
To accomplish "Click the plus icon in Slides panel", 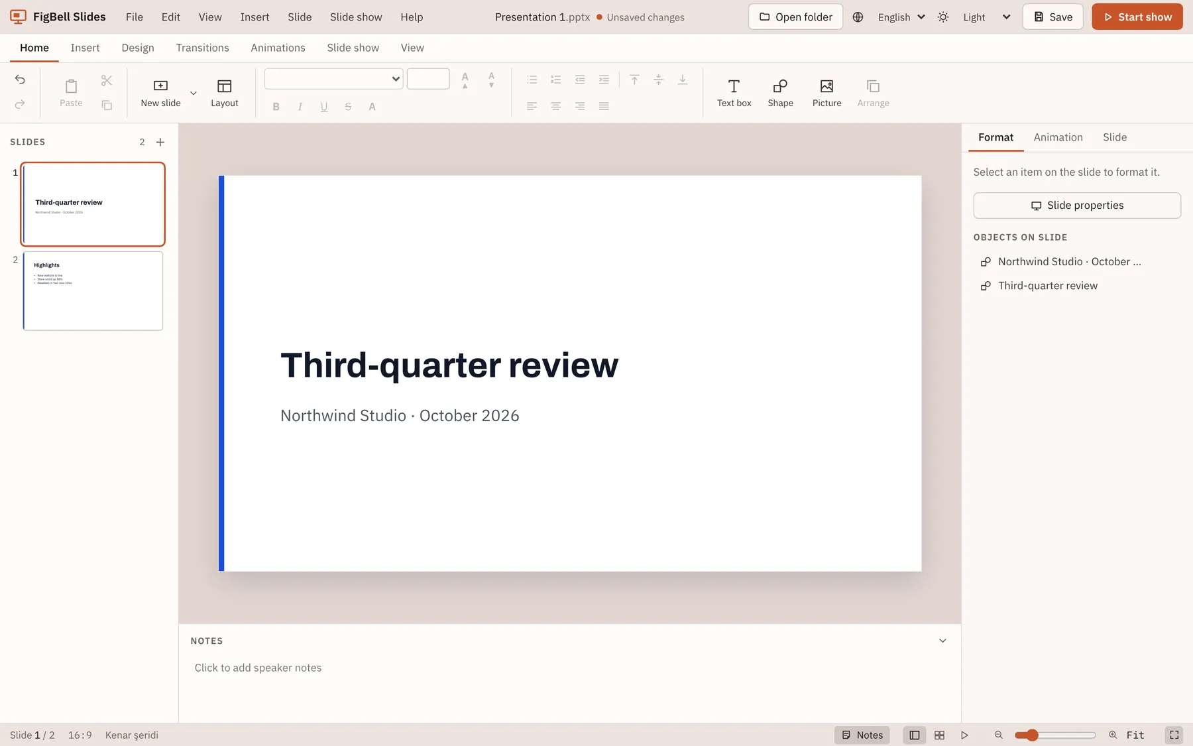I will tap(160, 142).
